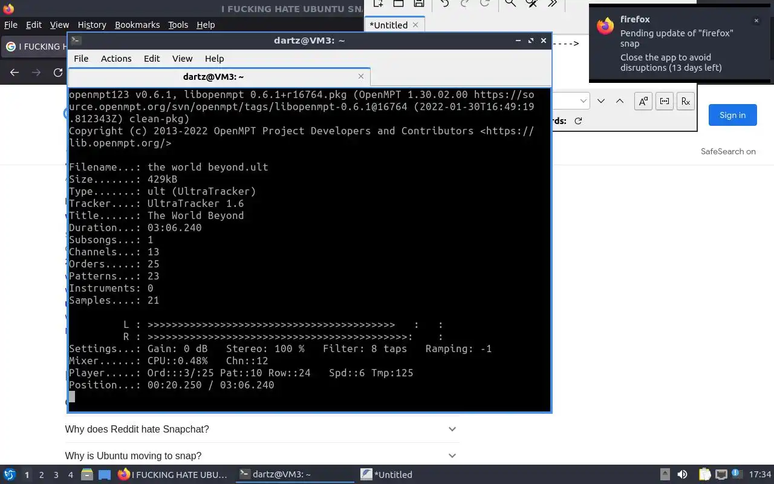Switch to dartz@VM3 terminal in taskbar
Viewport: 774px width, 484px height.
pyautogui.click(x=294, y=474)
